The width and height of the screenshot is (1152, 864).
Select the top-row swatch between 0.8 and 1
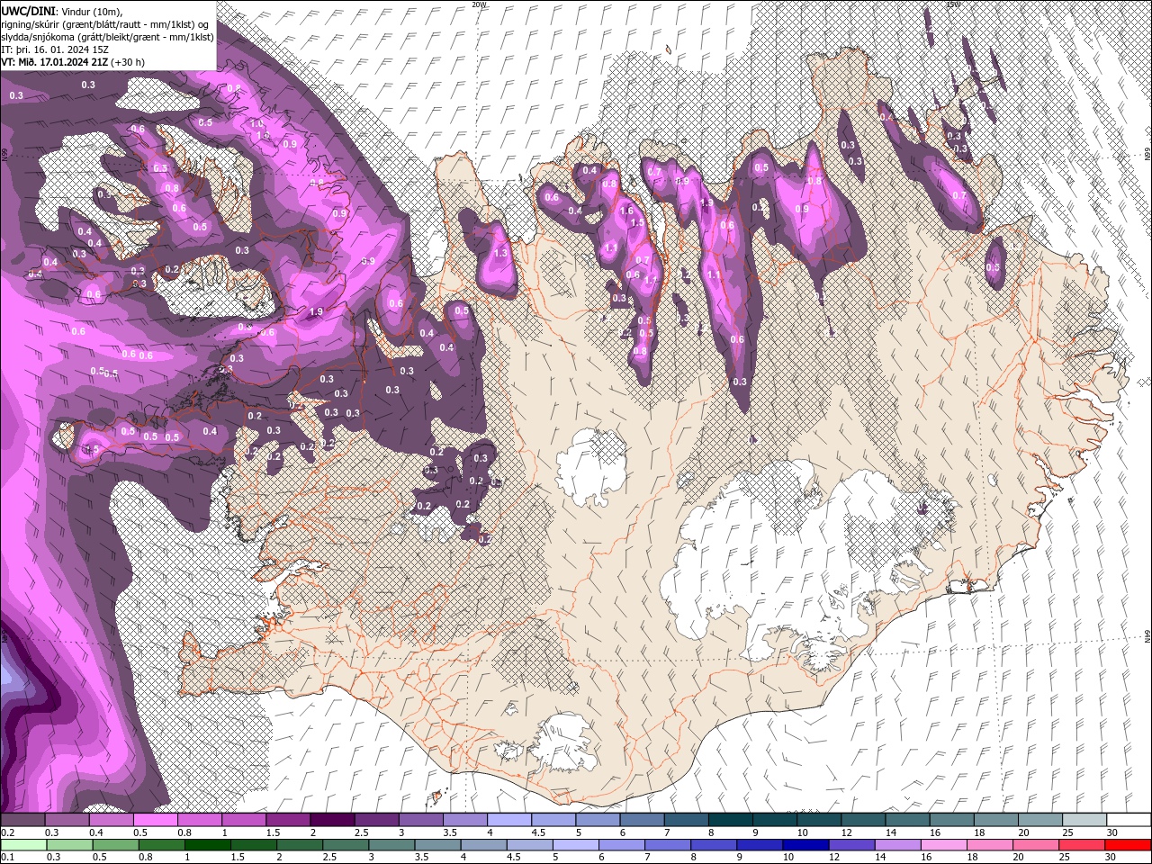coord(199,820)
